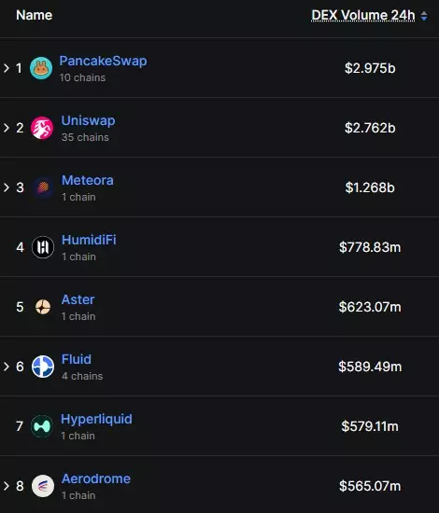Open the Hyperliquid protocol link
Screen dimensions: 439x513
coord(96,419)
